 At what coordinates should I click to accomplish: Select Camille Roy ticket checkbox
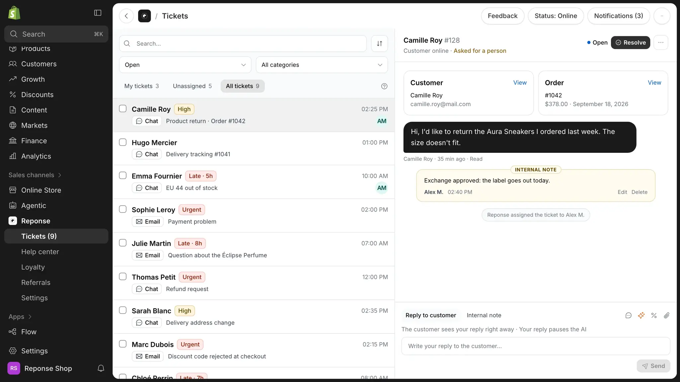(123, 109)
